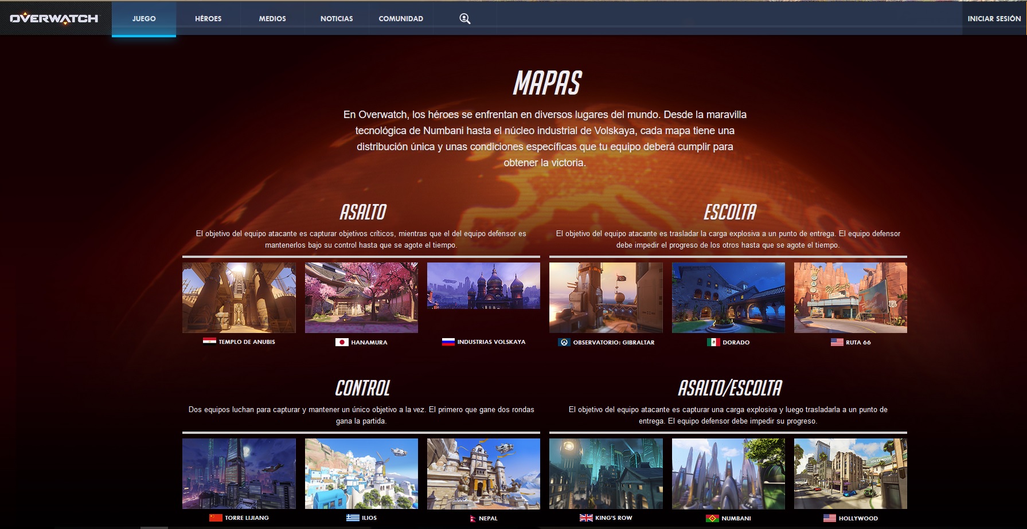Open the Observatorio: Gibraltar map thumbnail
1027x529 pixels.
coord(606,297)
